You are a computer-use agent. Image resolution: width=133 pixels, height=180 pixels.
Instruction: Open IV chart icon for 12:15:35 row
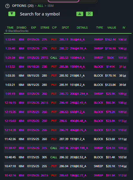click(x=125, y=112)
